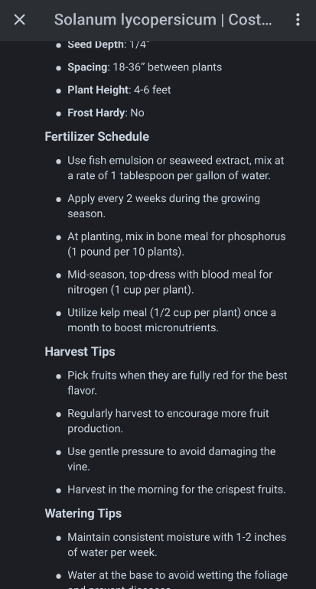Viewport: 316px width, 589px height.
Task: Tap the Watering Tips heading
Action: click(x=83, y=513)
